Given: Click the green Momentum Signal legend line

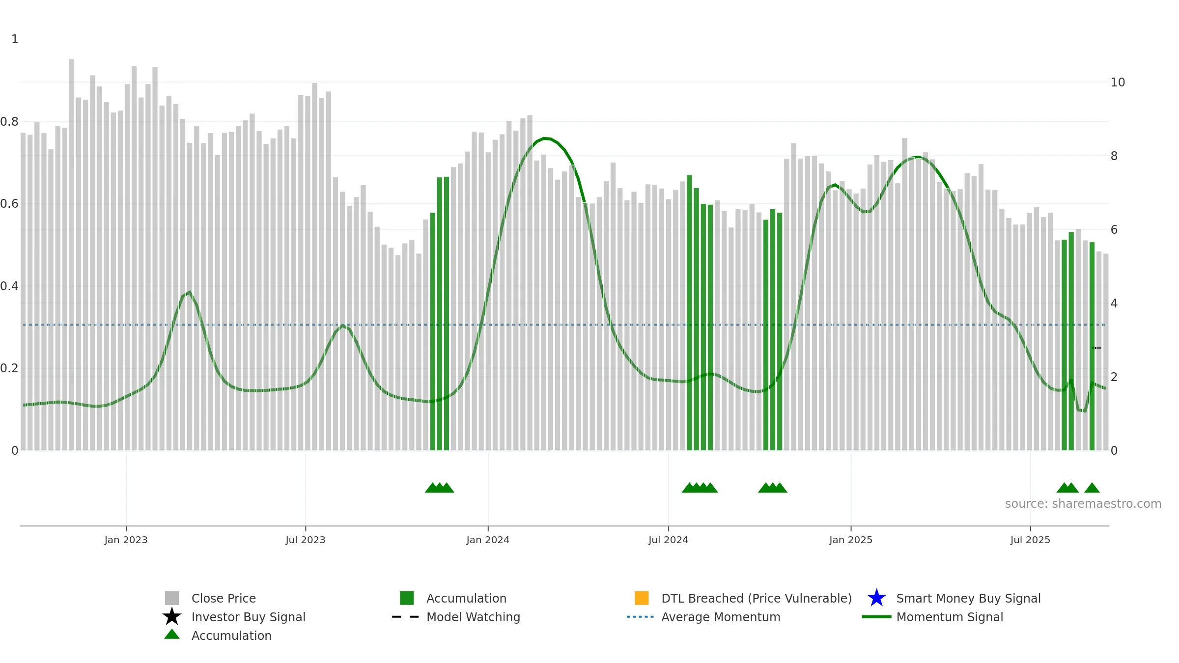Looking at the screenshot, I should pos(876,617).
